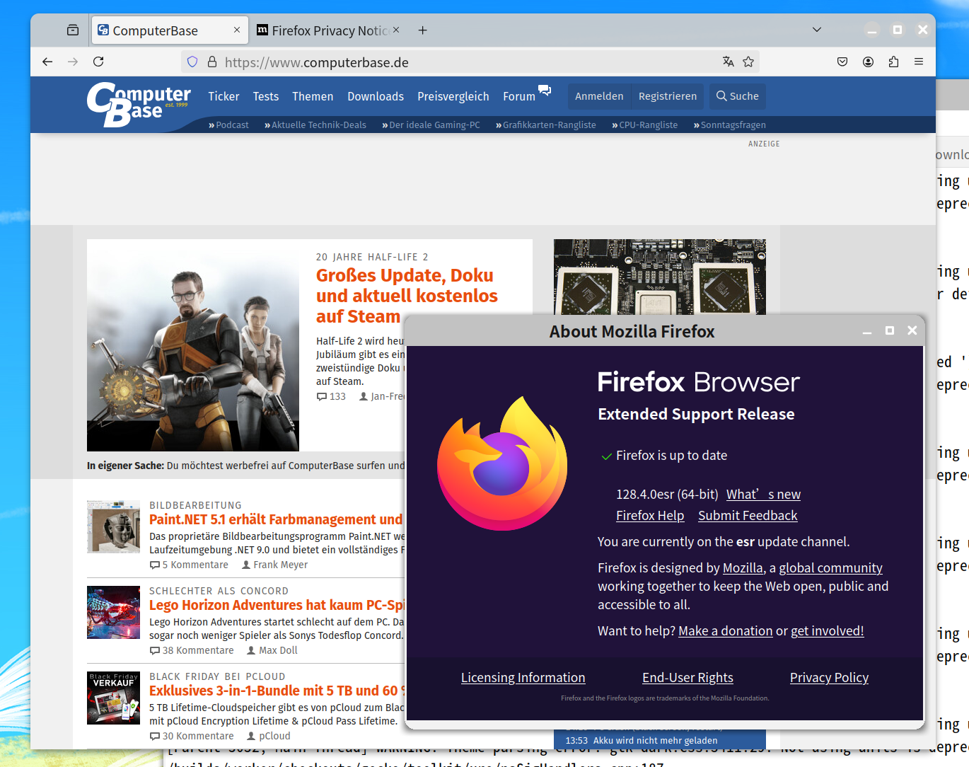Screen dimensions: 969x767
Task: Reload the current page
Action: (98, 62)
